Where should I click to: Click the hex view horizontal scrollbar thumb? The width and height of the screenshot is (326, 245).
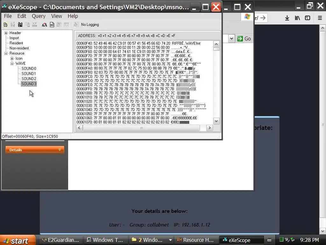click(x=141, y=128)
